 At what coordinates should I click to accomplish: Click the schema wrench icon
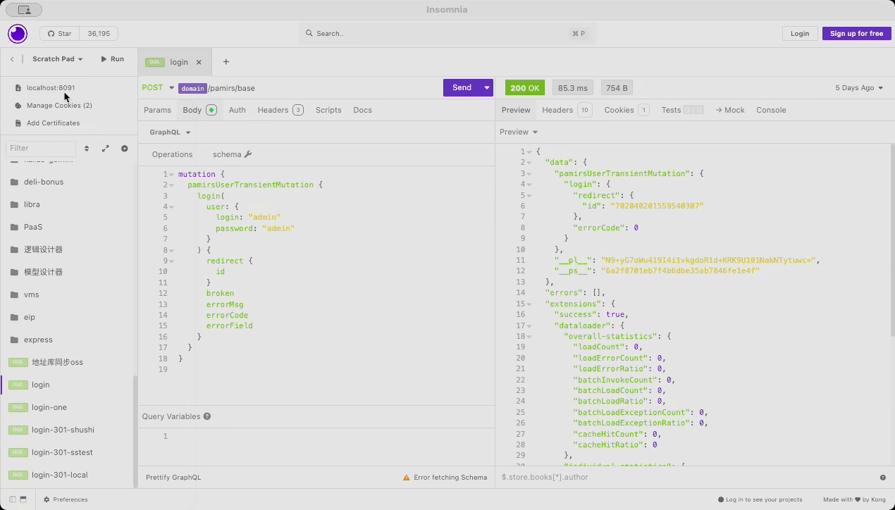248,154
